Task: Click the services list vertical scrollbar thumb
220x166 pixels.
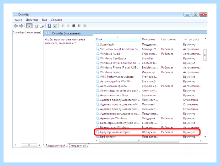Action: [x=205, y=55]
